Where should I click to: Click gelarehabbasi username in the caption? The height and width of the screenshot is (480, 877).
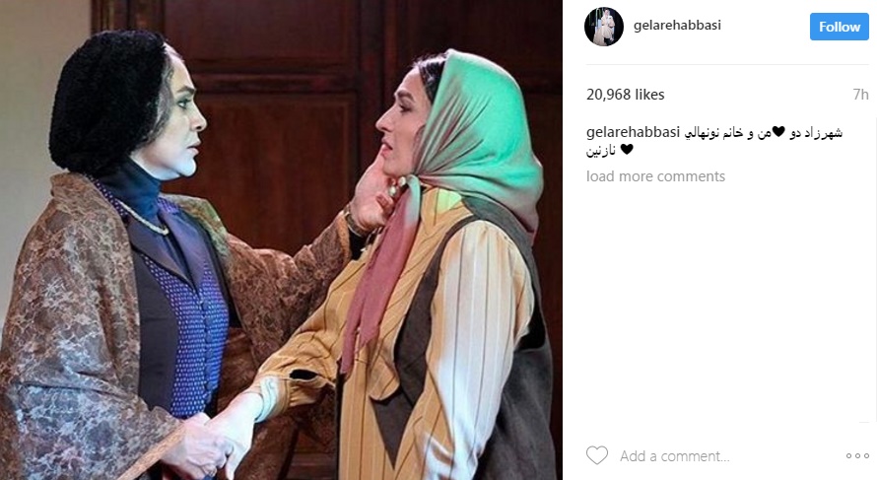tap(633, 133)
